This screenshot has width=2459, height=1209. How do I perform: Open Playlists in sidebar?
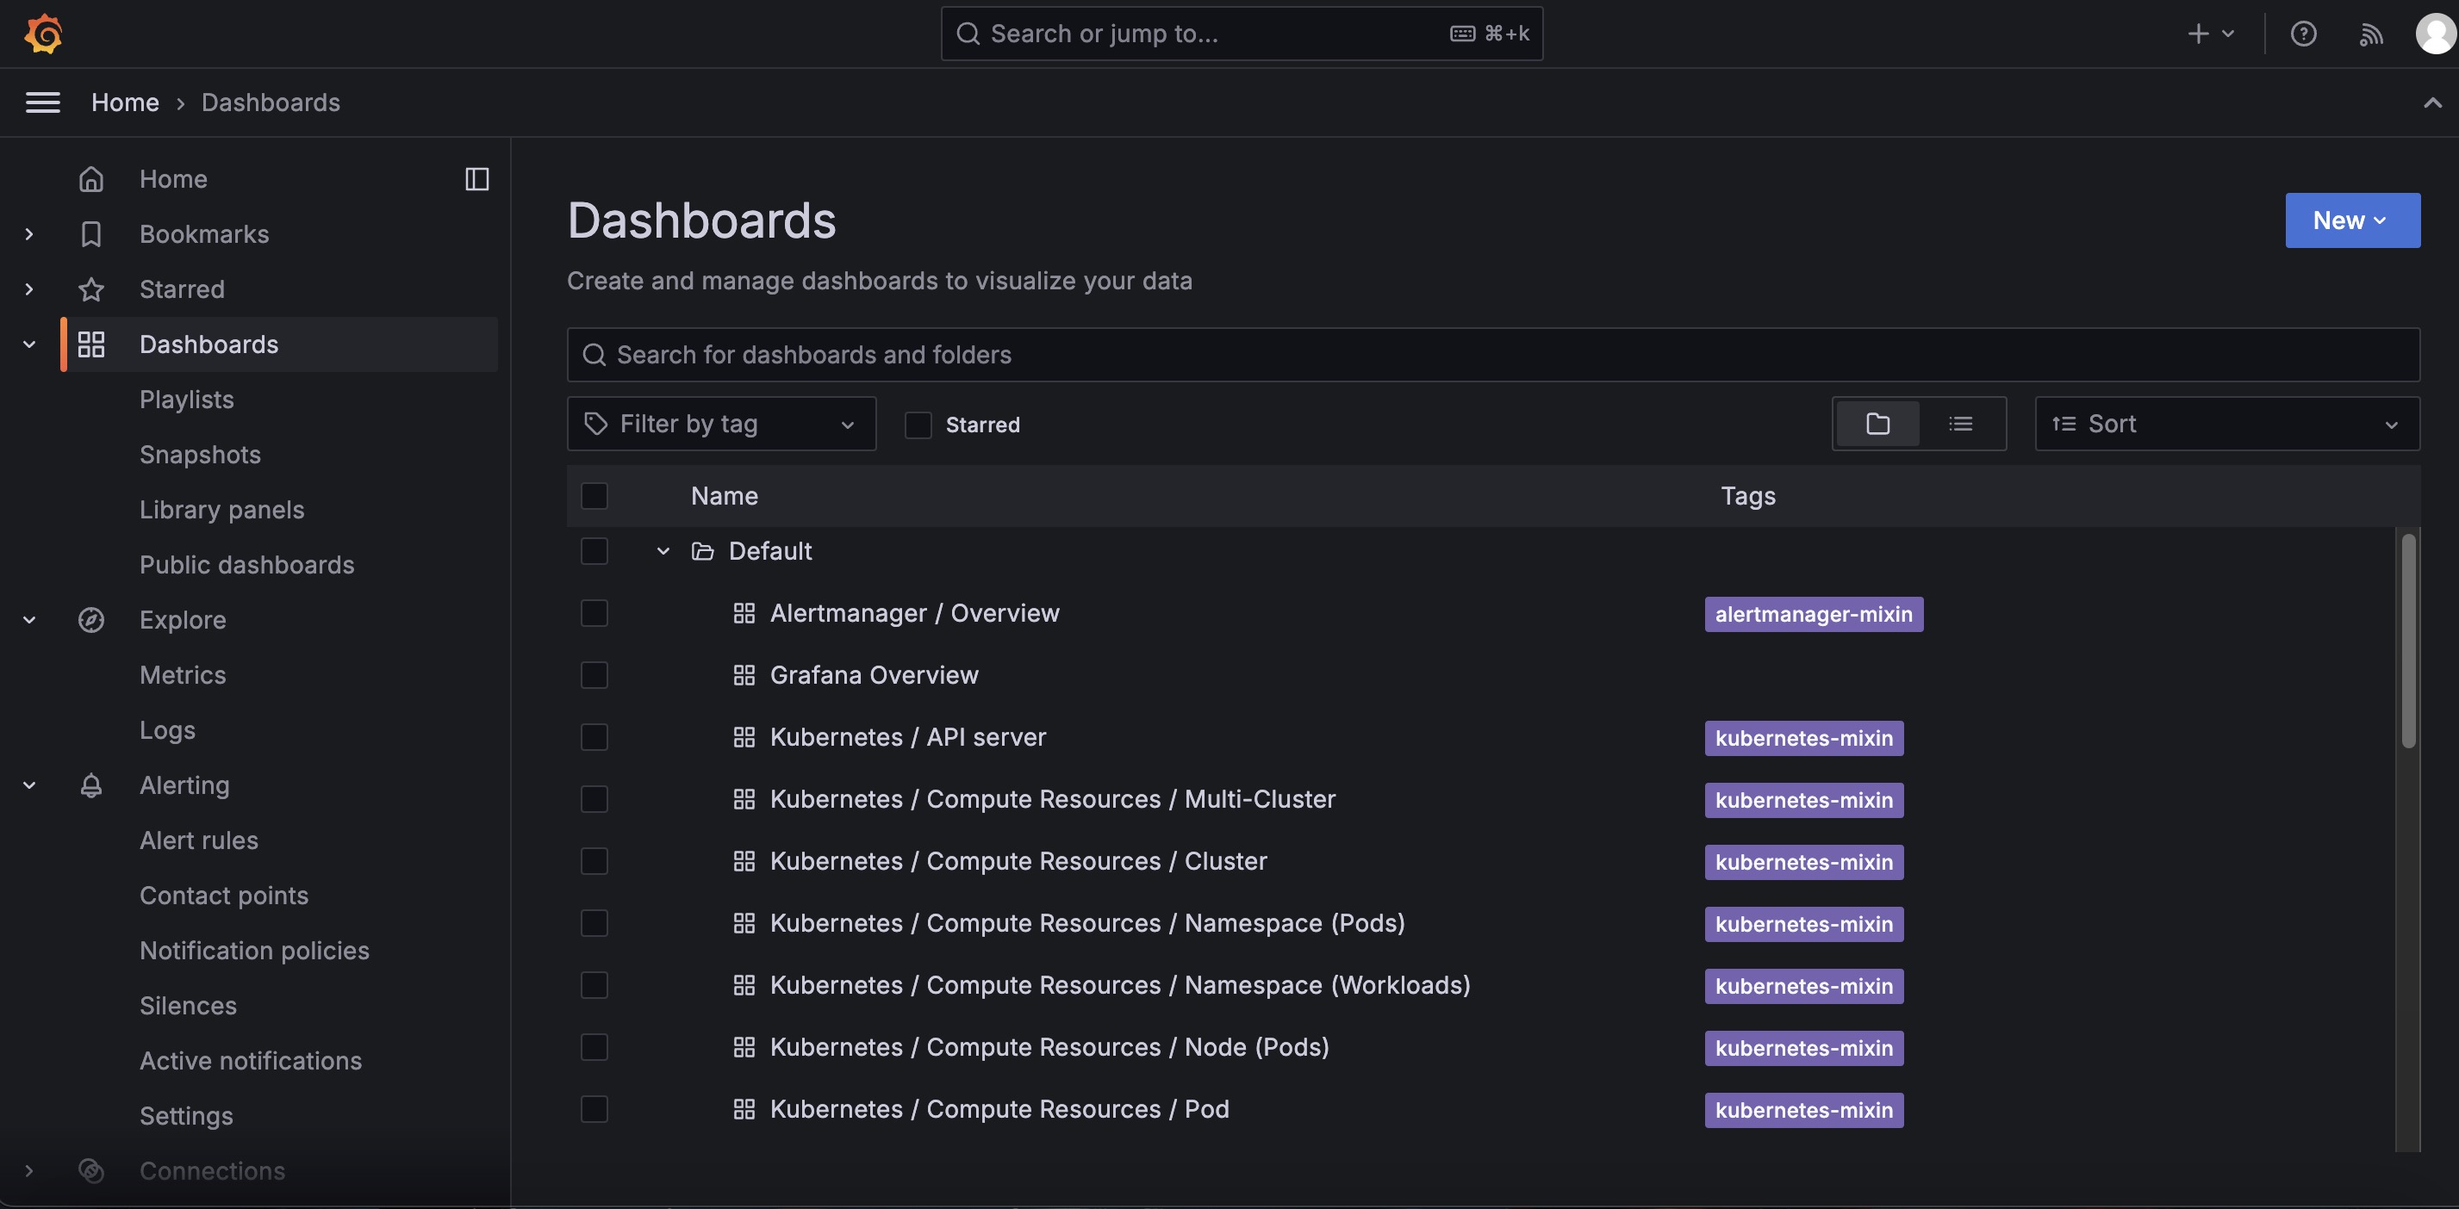pos(186,400)
